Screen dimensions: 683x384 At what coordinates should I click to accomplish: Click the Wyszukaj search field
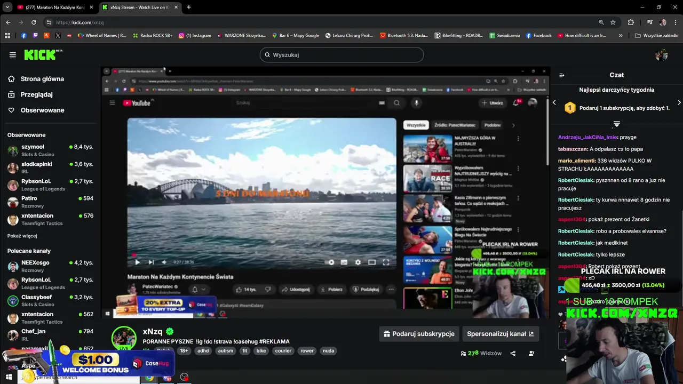pos(341,55)
